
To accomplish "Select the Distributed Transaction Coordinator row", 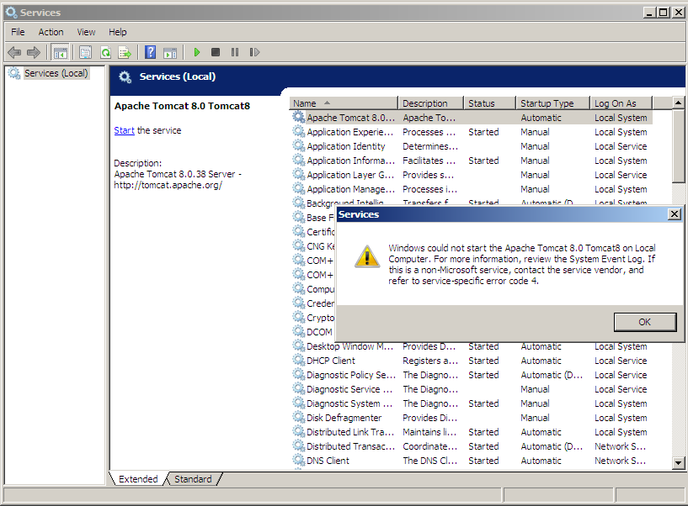I will [472, 446].
